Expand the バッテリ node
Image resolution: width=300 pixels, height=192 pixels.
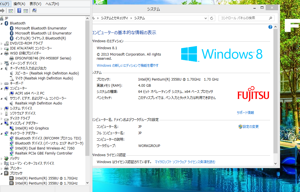tap(2, 159)
